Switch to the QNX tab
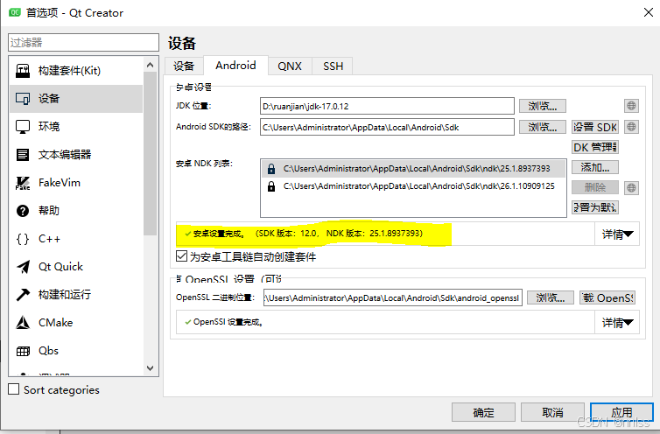This screenshot has height=434, width=660. [x=290, y=66]
